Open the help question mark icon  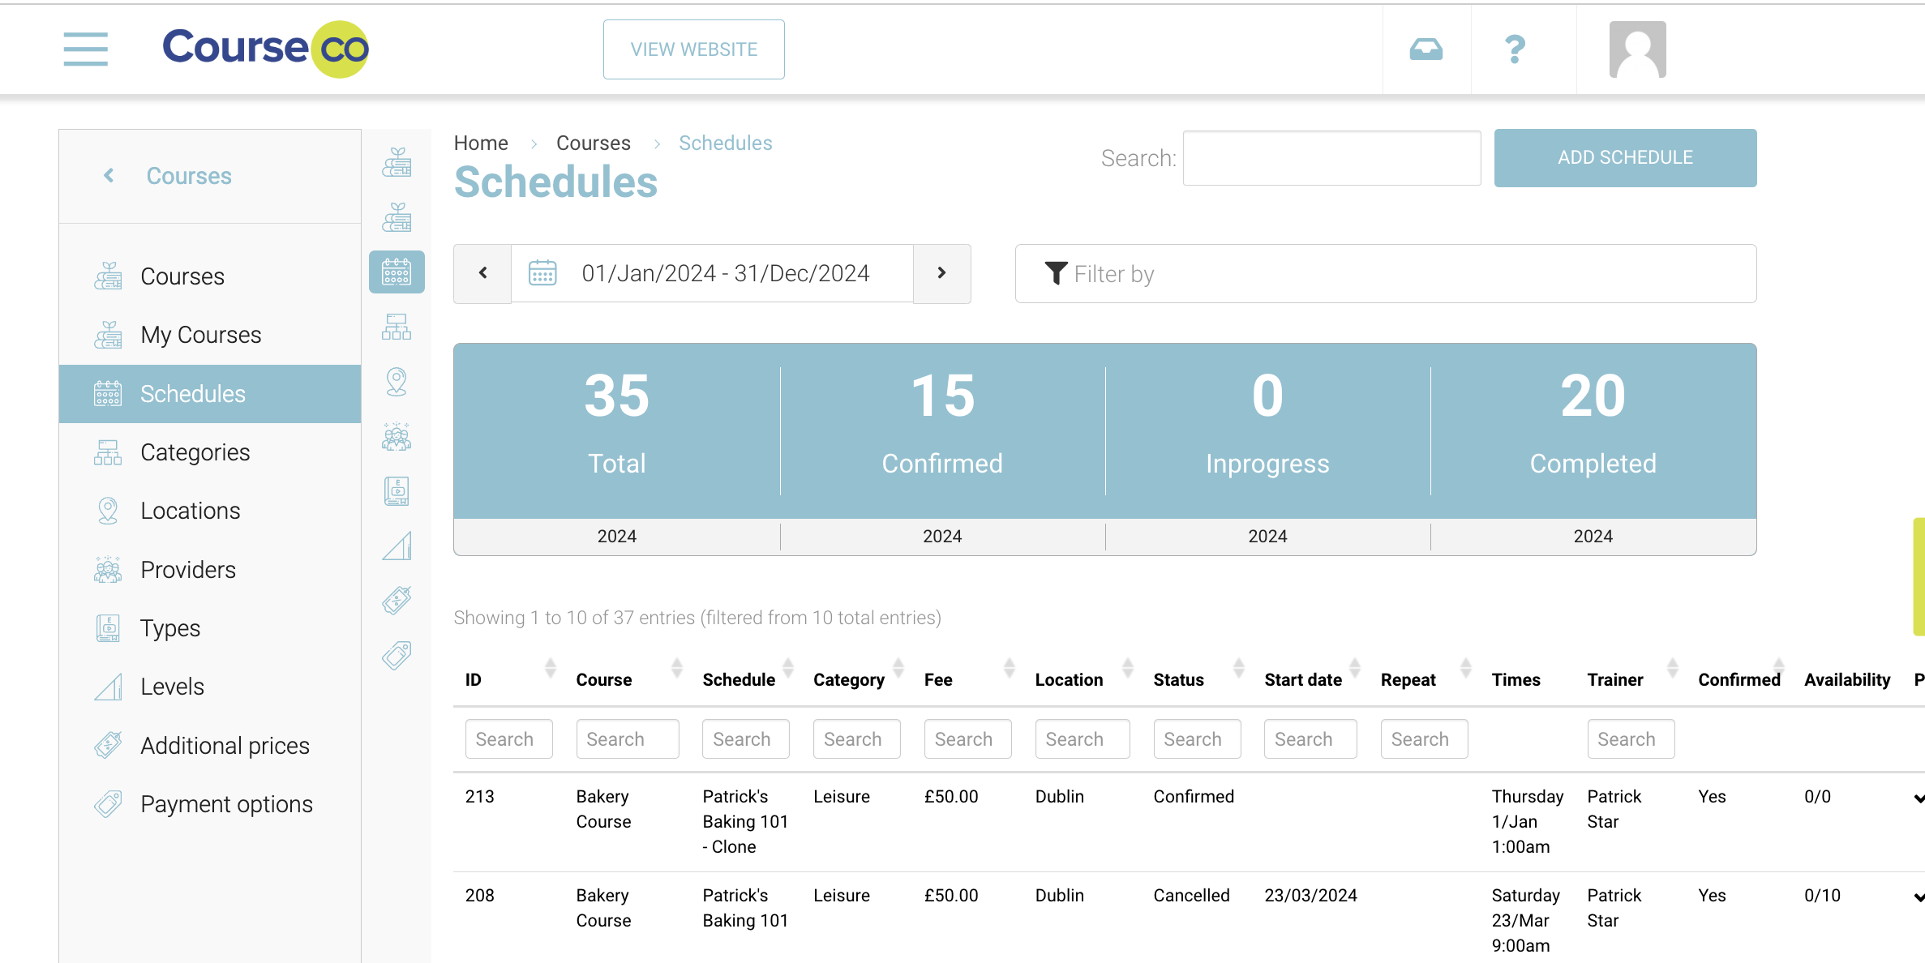point(1514,49)
